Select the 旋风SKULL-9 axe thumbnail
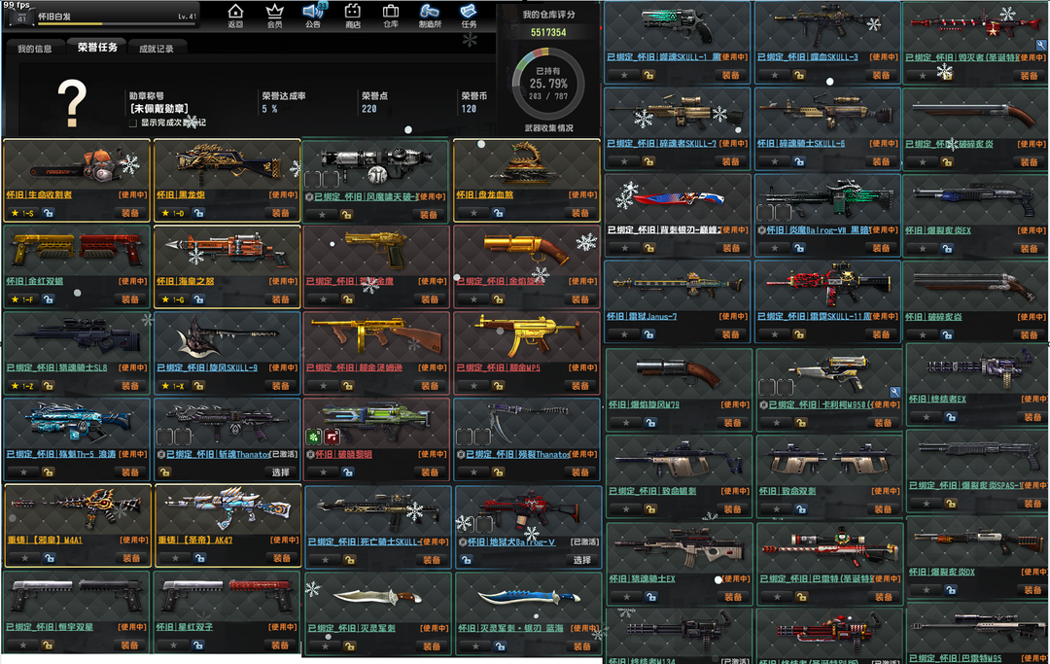1050x664 pixels. (227, 337)
